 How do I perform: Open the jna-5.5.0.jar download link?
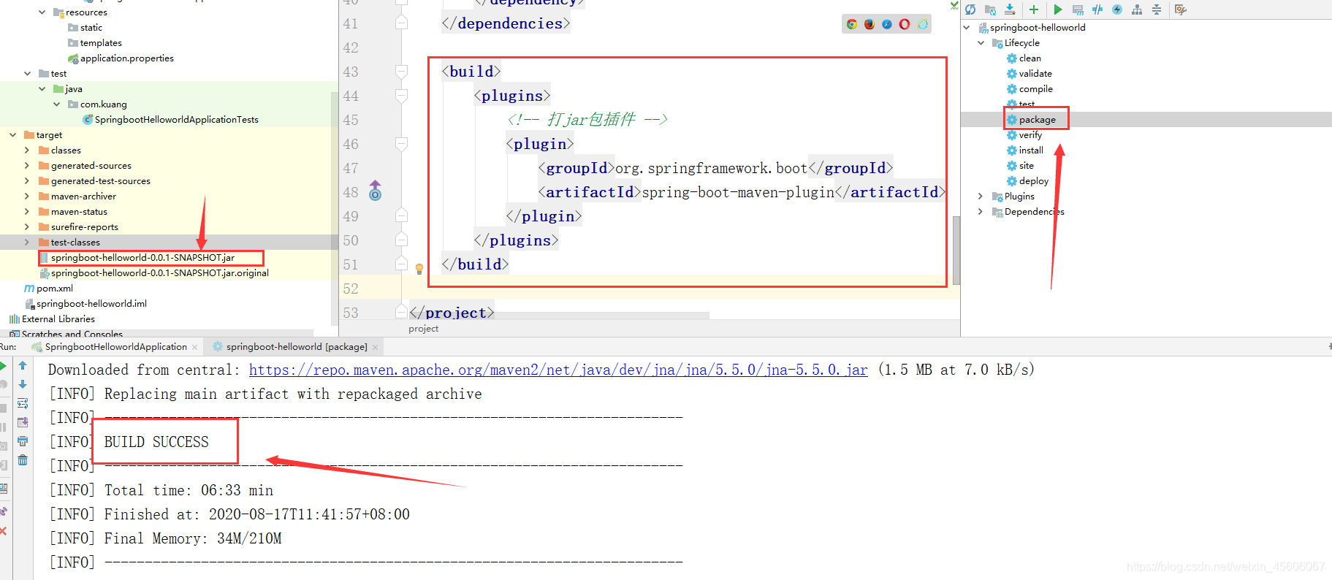[x=558, y=370]
